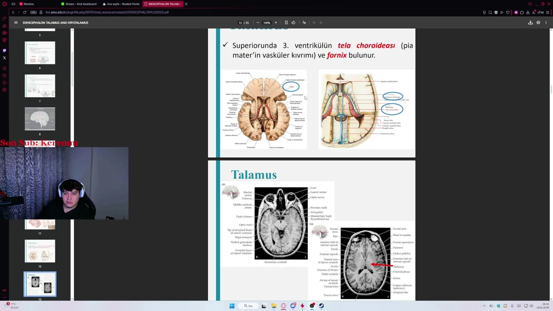Select the DIENCEPHALON TALAMUS tab
Viewport: 553px width, 311px height.
pyautogui.click(x=163, y=4)
